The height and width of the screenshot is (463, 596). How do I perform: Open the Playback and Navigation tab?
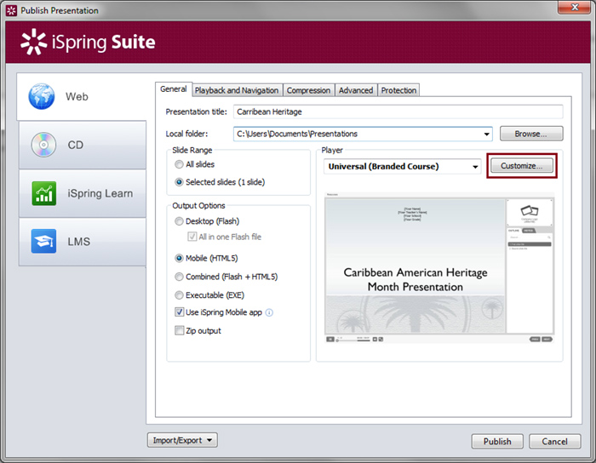(x=237, y=90)
